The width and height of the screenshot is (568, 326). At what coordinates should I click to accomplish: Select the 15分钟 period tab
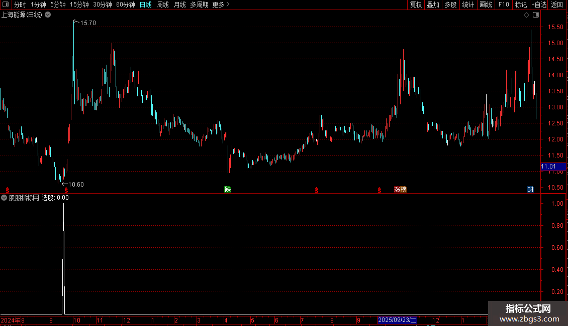point(79,5)
